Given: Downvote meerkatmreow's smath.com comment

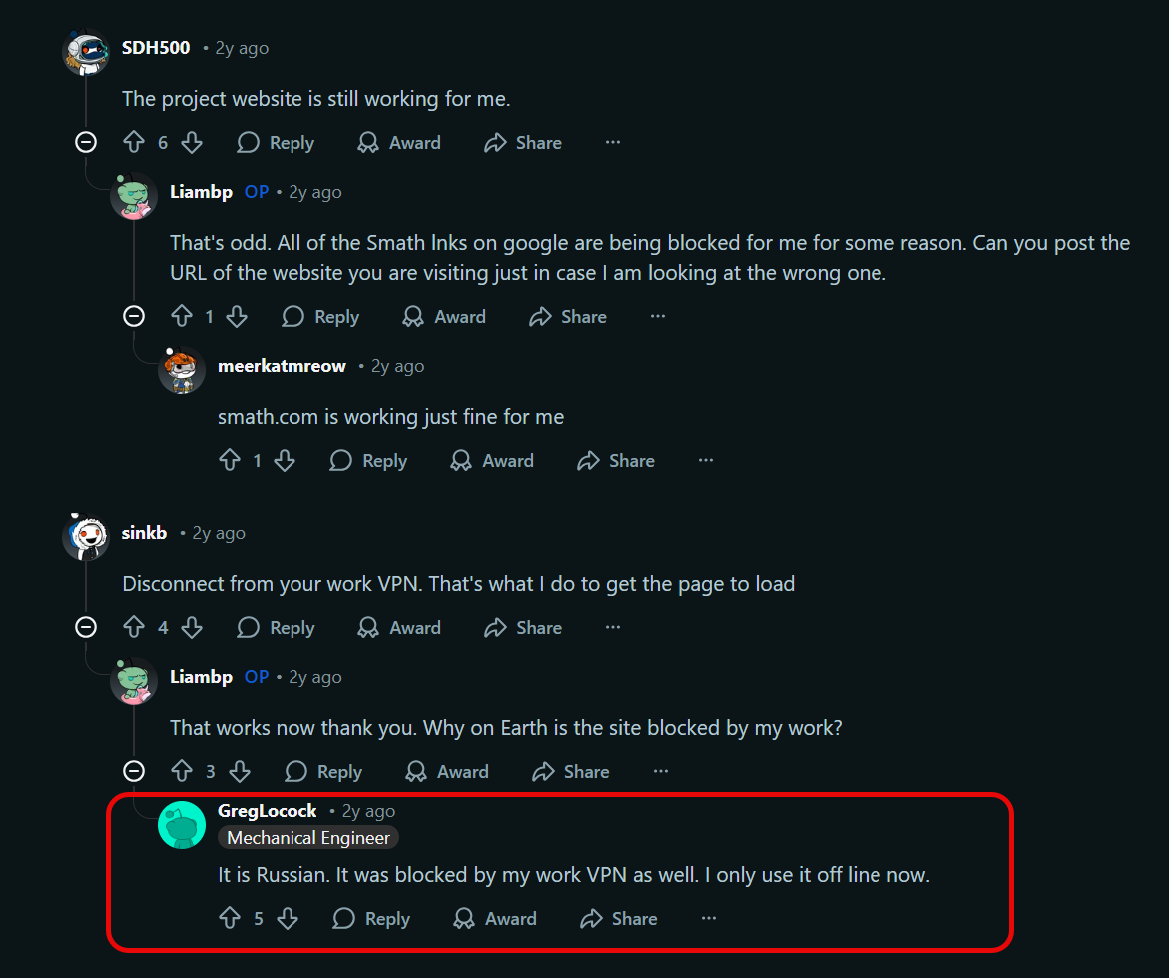Looking at the screenshot, I should point(285,460).
